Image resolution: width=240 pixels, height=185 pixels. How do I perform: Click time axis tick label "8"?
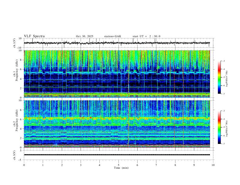click(x=175, y=165)
